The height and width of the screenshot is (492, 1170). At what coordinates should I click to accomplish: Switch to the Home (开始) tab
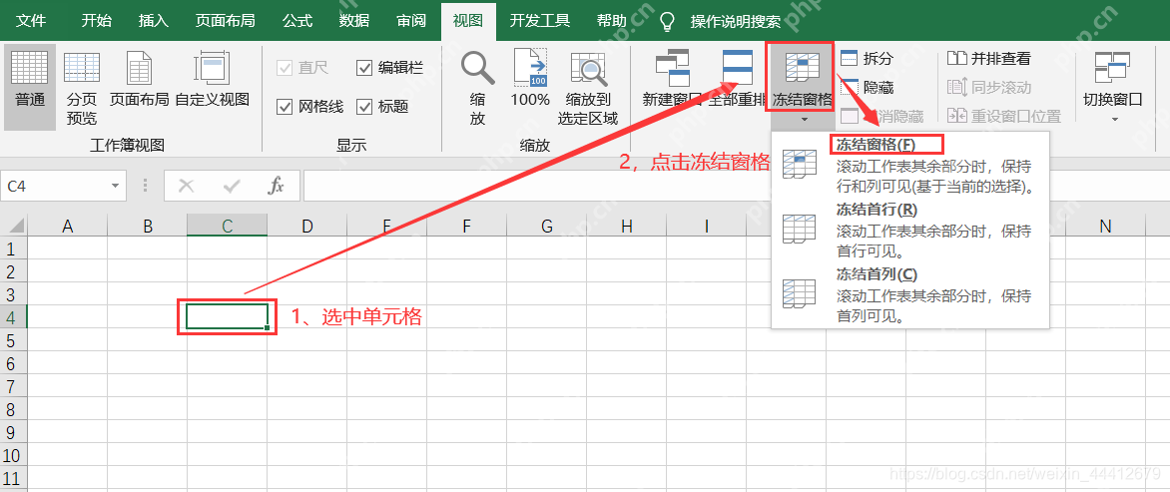point(96,21)
